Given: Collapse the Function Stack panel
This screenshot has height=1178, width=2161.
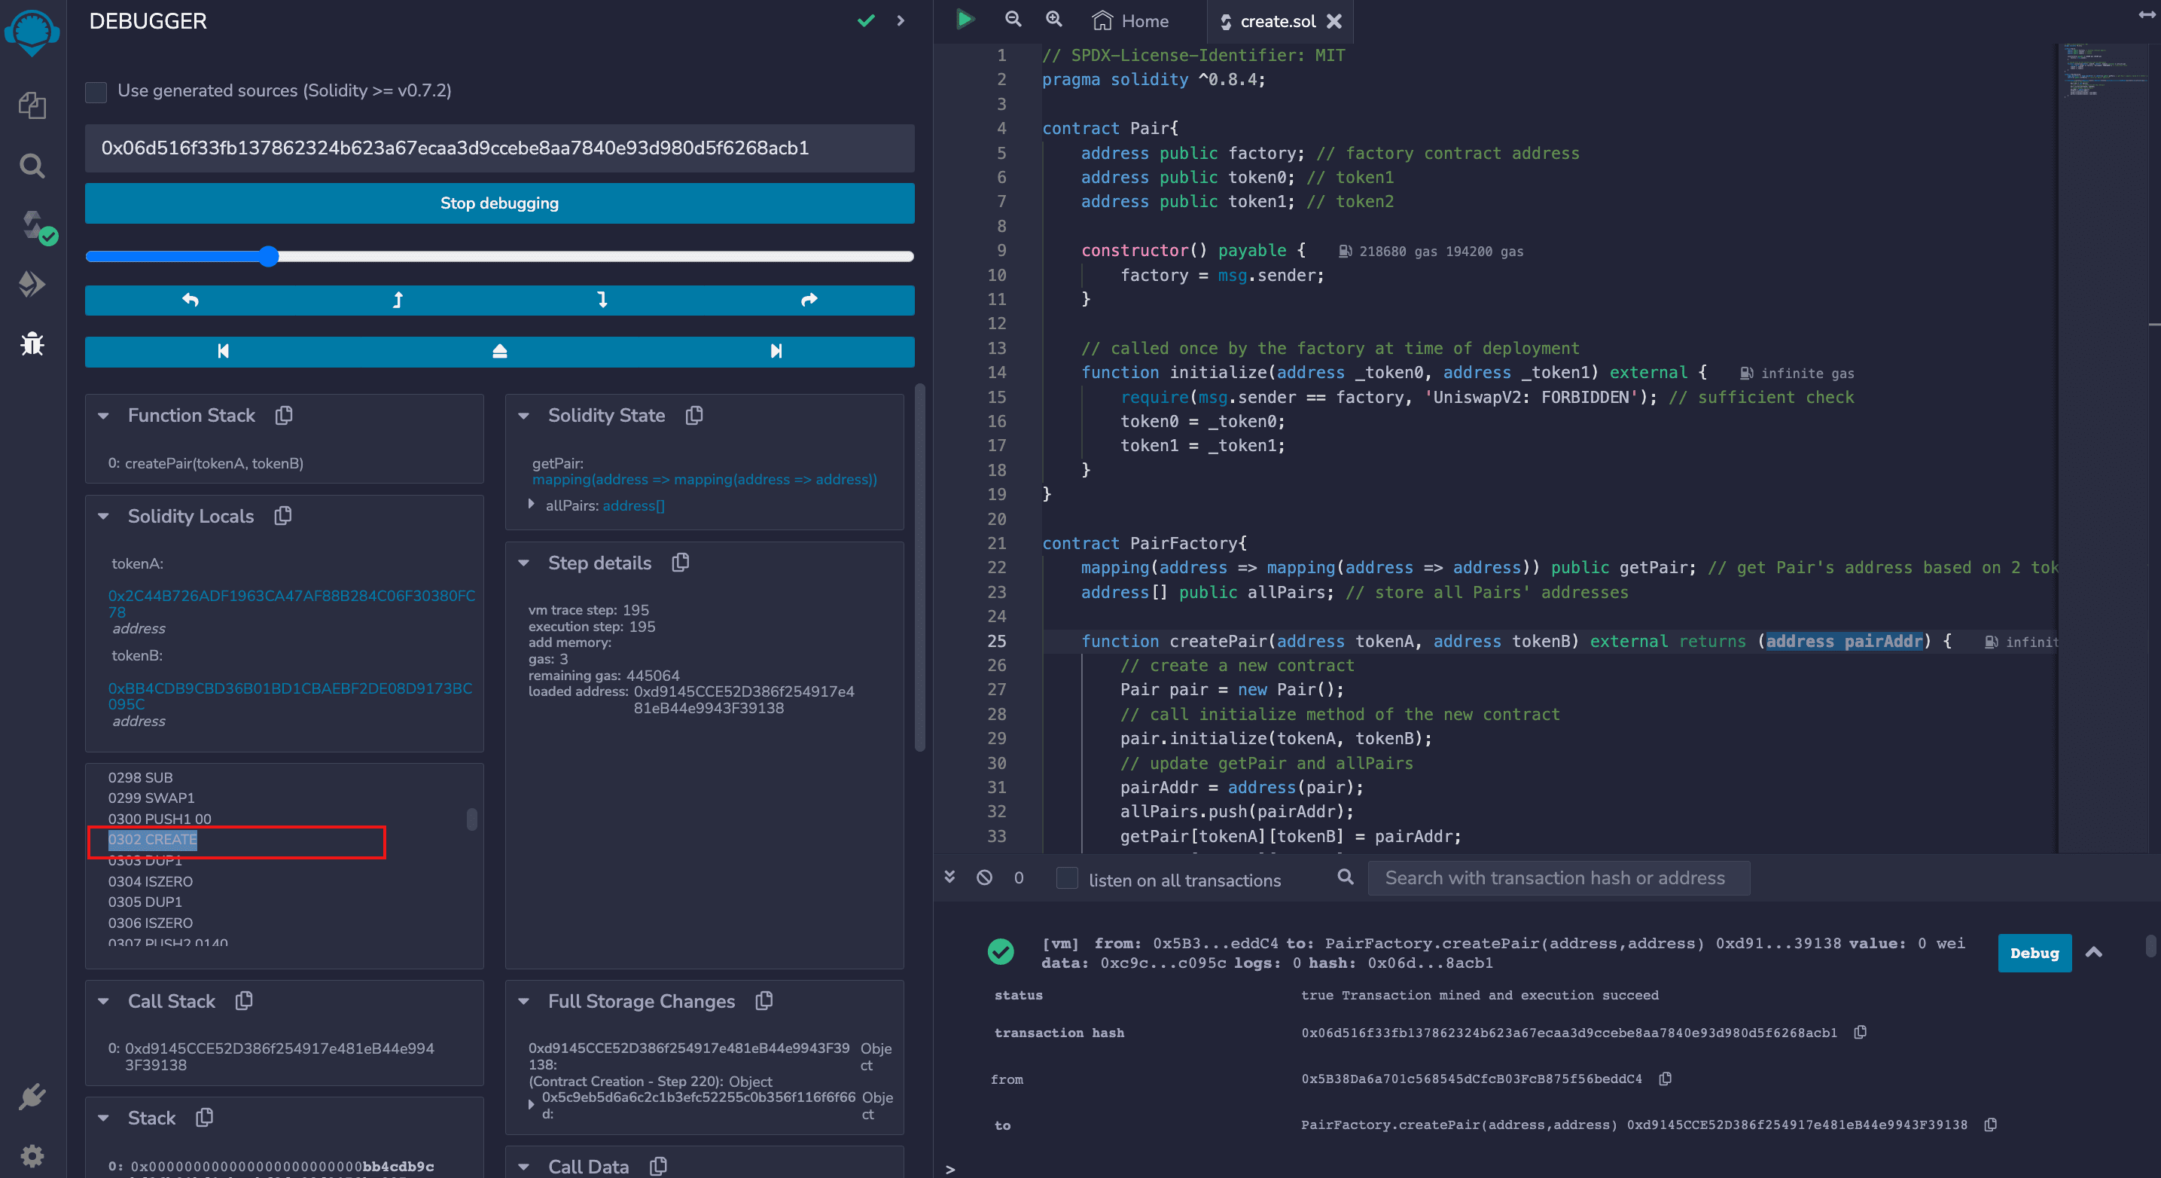Looking at the screenshot, I should click(x=104, y=417).
